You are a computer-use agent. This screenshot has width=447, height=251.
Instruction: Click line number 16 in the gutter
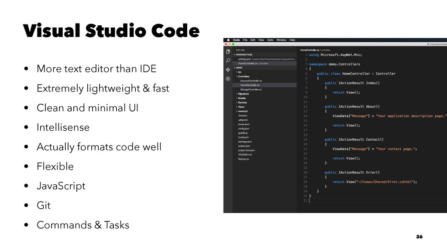(x=305, y=125)
